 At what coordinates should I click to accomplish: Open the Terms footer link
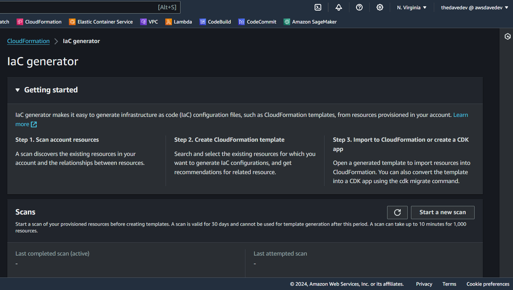point(449,284)
